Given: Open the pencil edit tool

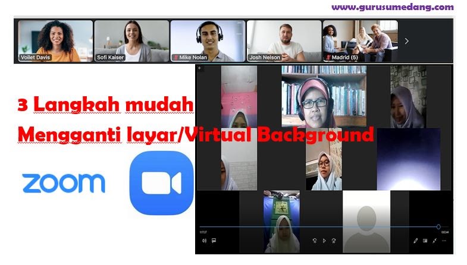Looking at the screenshot, I should pyautogui.click(x=415, y=241).
